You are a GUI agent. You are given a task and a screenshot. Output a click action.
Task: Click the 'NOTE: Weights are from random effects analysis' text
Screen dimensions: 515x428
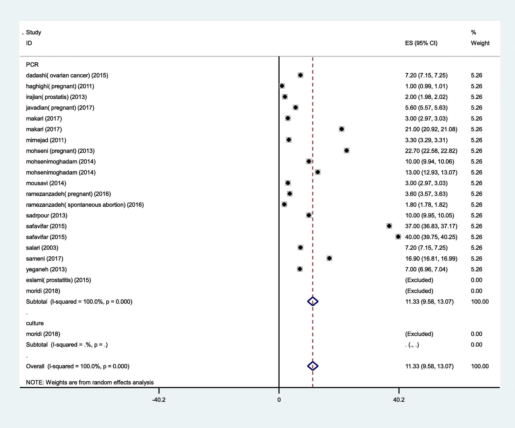tap(90, 383)
